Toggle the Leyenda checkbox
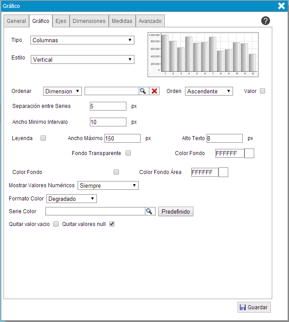The height and width of the screenshot is (322, 289). click(43, 138)
